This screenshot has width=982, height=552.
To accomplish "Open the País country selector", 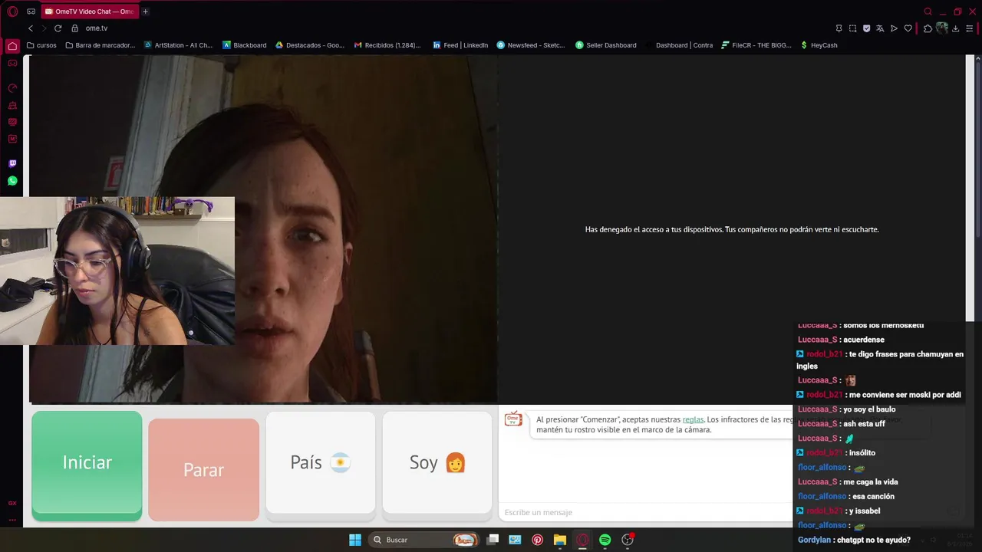I will click(x=320, y=462).
